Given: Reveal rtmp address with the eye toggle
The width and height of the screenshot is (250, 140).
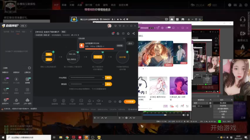Looking at the screenshot, I should coord(103,77).
